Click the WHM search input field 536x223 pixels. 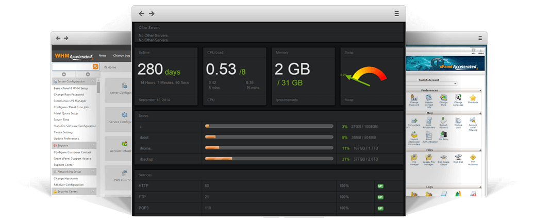(x=72, y=66)
